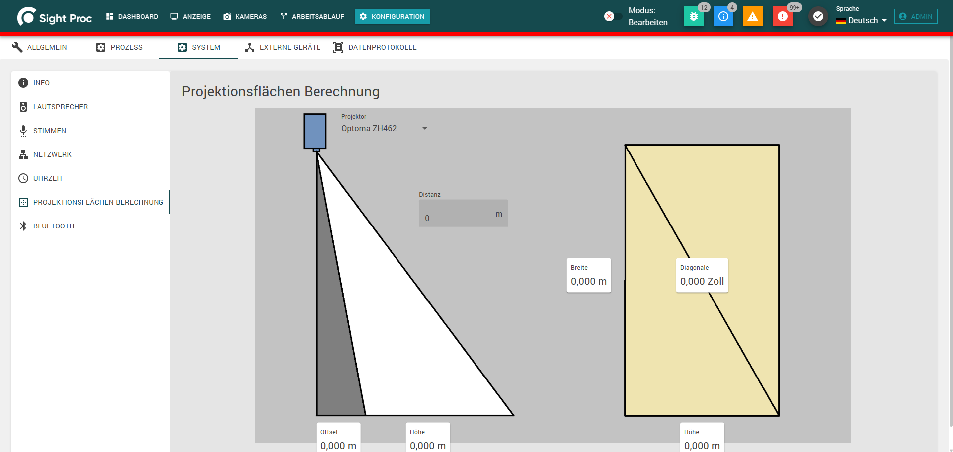This screenshot has height=452, width=953.
Task: Expand the Projektor Optoma ZH462 dropdown
Action: pos(385,128)
